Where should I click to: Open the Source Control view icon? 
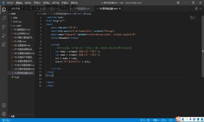coord(4,27)
